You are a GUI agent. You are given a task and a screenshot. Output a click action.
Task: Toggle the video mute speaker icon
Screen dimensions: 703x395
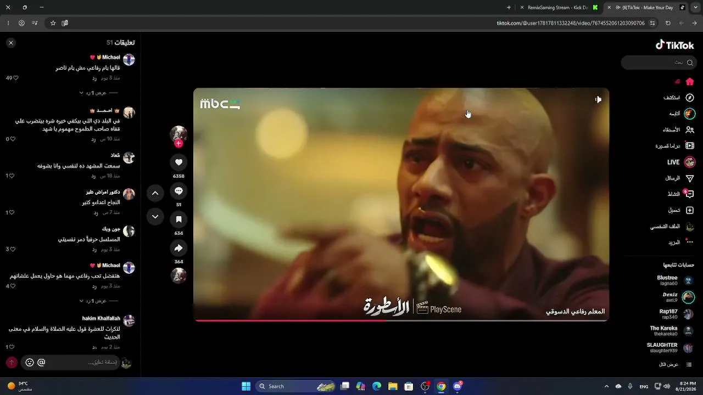pyautogui.click(x=598, y=99)
